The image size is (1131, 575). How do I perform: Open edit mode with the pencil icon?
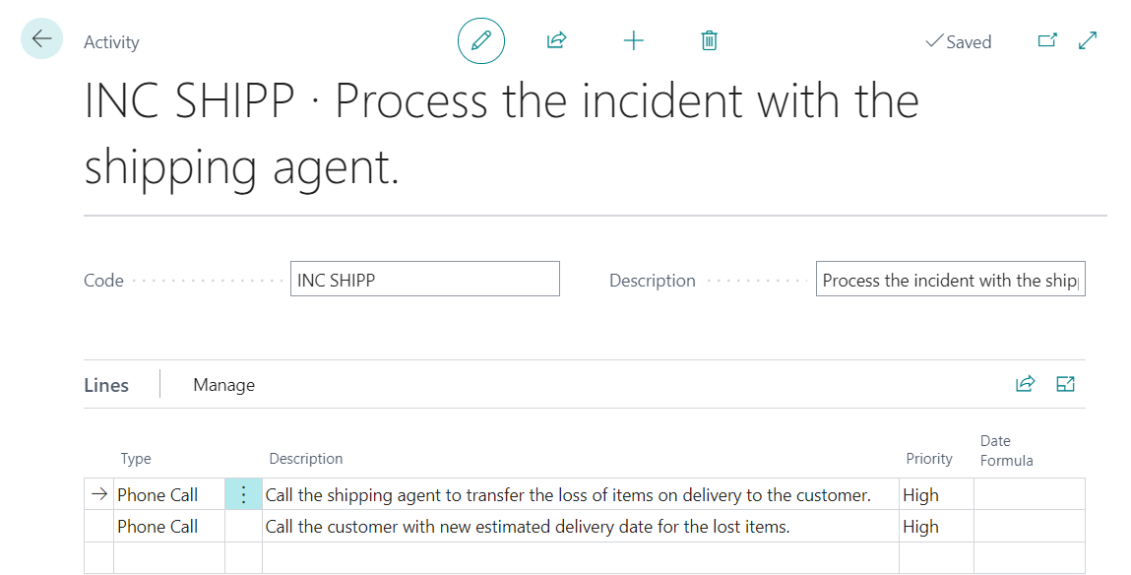point(480,40)
